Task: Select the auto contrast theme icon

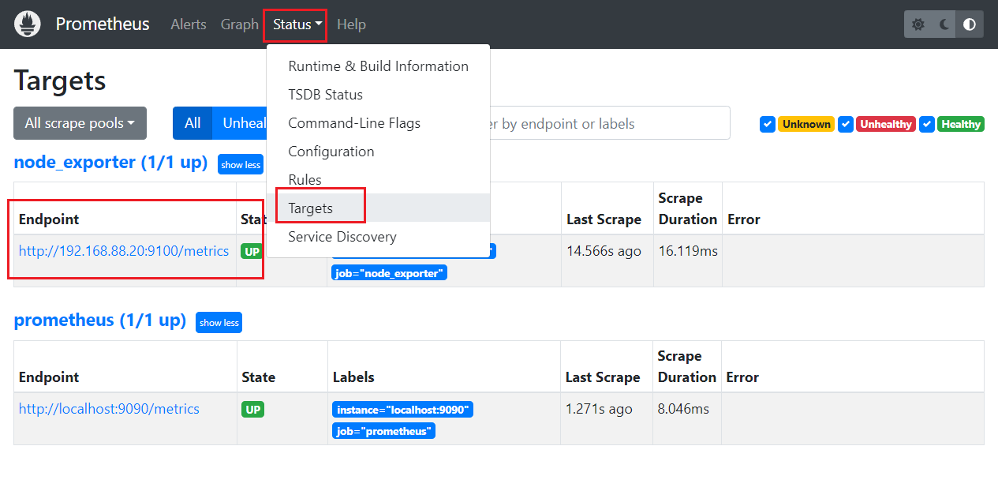Action: (x=970, y=24)
